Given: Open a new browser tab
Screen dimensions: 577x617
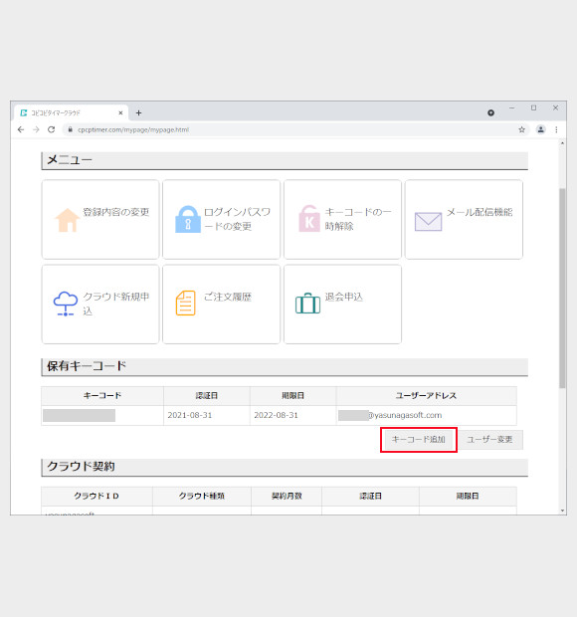Looking at the screenshot, I should [x=138, y=112].
